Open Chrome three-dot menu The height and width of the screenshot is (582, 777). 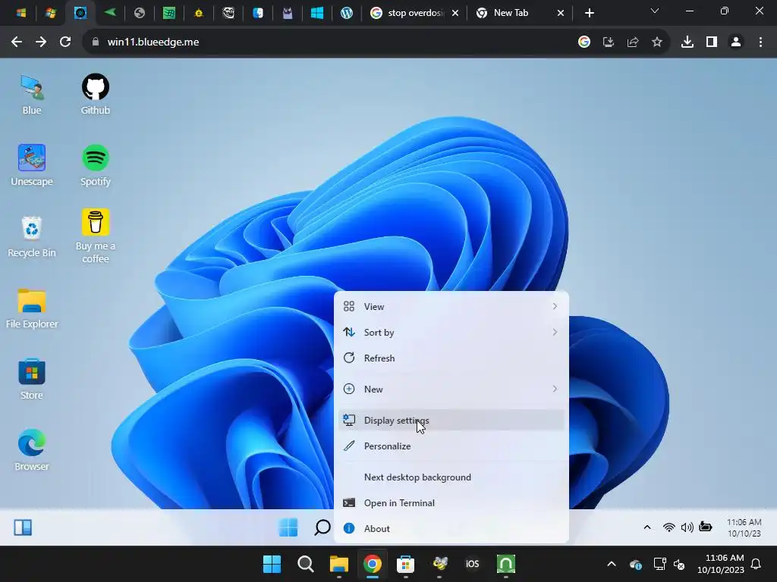coord(760,42)
